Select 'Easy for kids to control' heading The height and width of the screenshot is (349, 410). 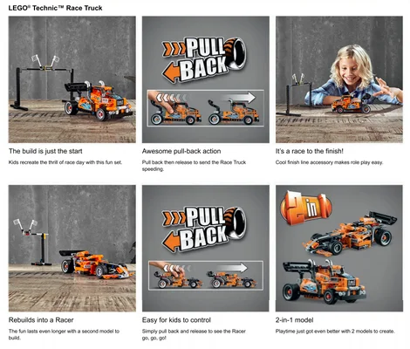(x=176, y=320)
